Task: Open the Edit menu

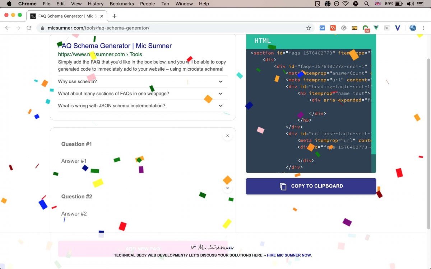Action: (x=61, y=4)
